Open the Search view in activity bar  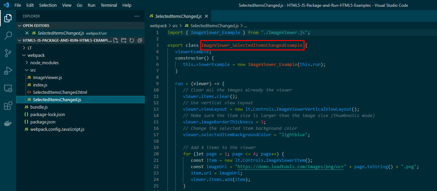pyautogui.click(x=8, y=35)
